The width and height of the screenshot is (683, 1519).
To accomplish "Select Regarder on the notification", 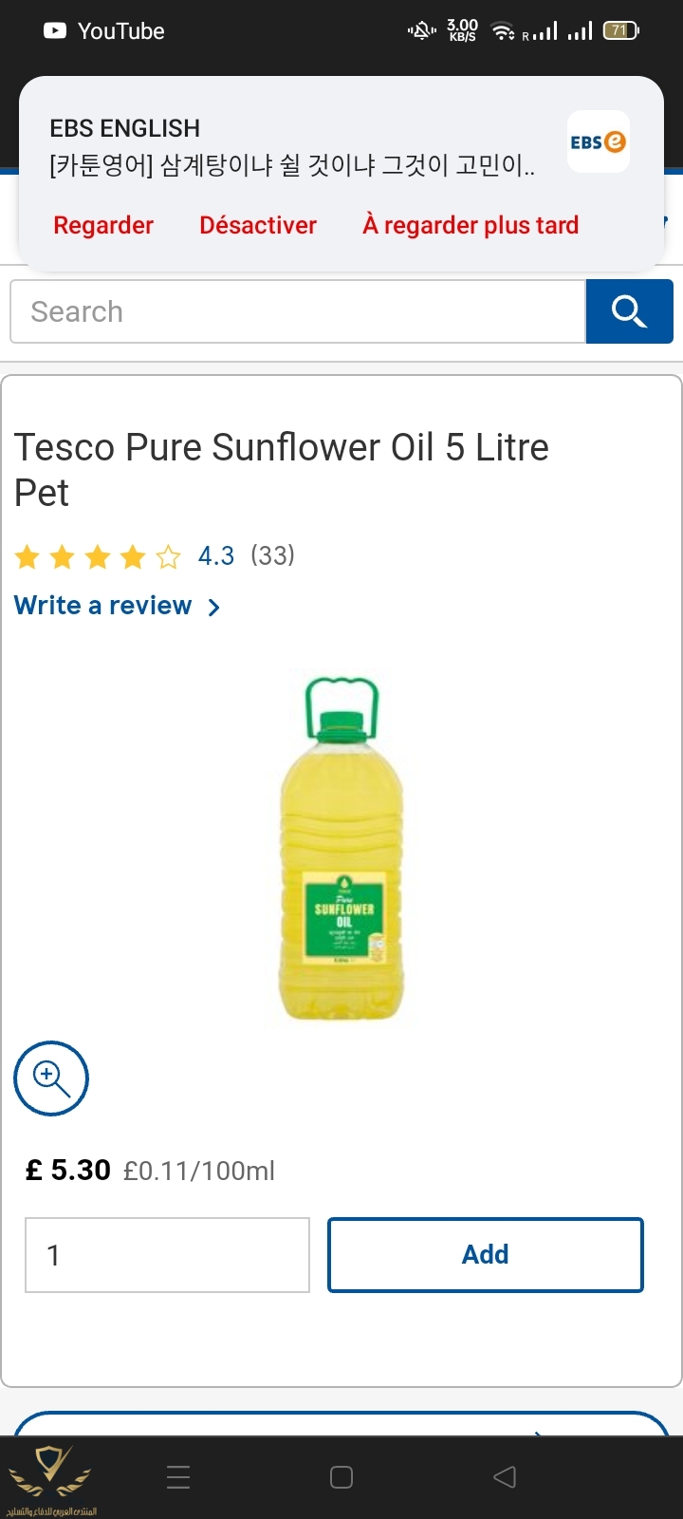I will click(x=103, y=225).
